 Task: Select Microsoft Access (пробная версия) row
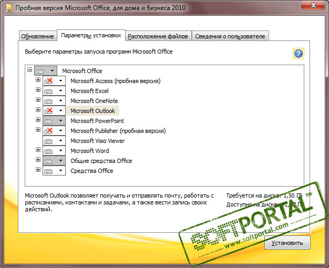[x=116, y=81]
